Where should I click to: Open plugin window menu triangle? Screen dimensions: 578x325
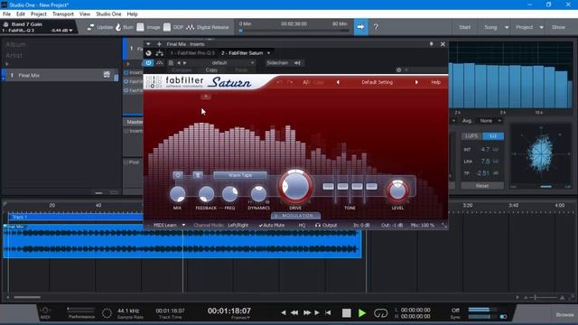click(148, 44)
